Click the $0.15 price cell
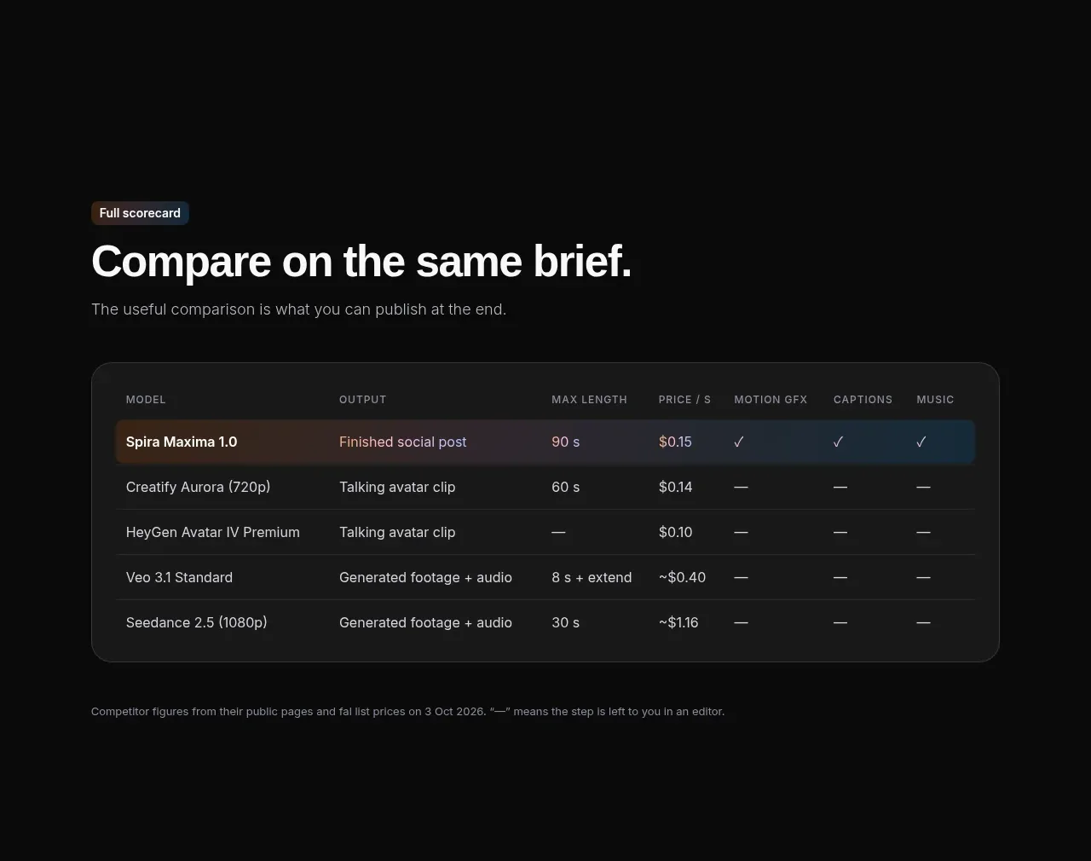Image resolution: width=1091 pixels, height=861 pixels. [675, 442]
